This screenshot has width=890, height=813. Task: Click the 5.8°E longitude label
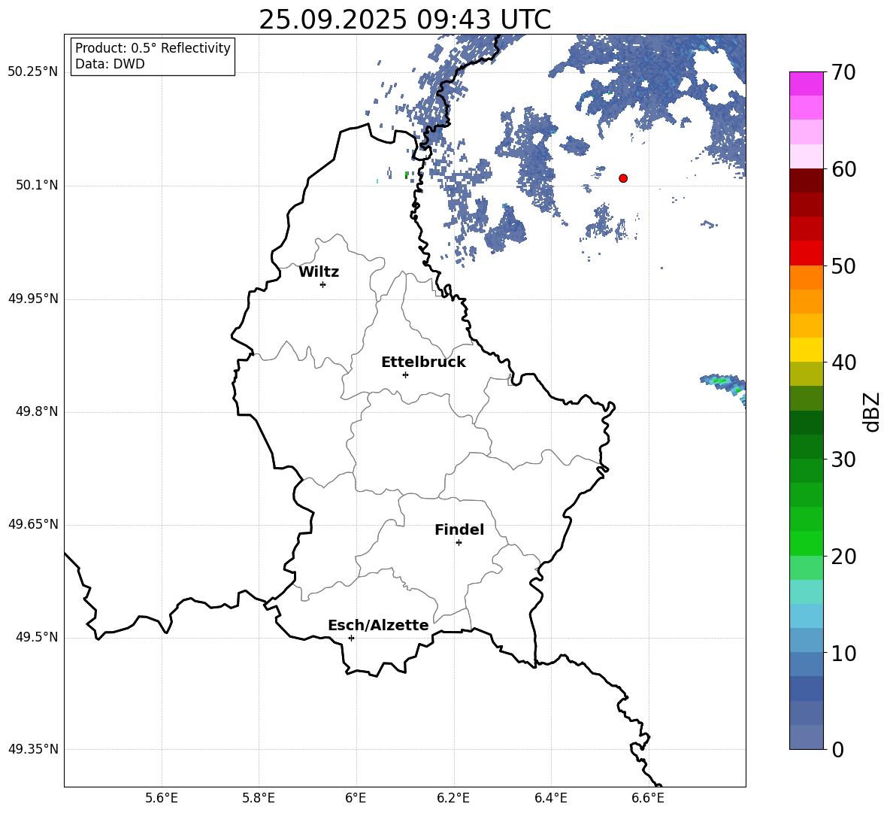click(259, 798)
